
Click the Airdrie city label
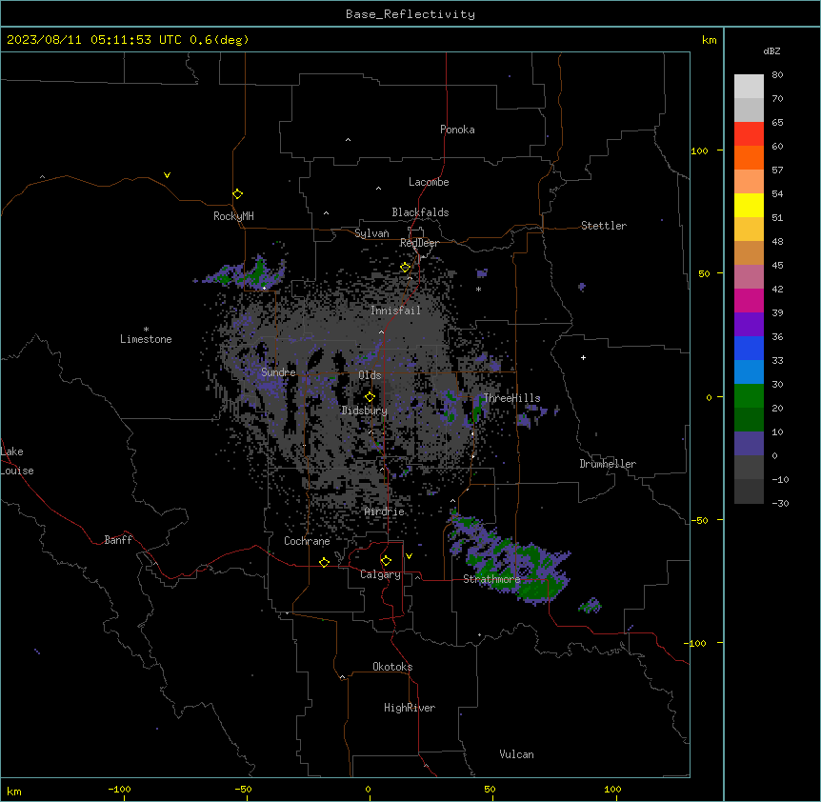tap(385, 511)
